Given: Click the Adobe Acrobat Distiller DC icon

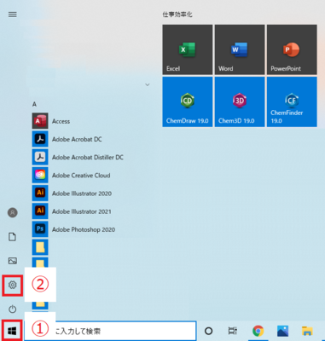Looking at the screenshot, I should [x=40, y=157].
